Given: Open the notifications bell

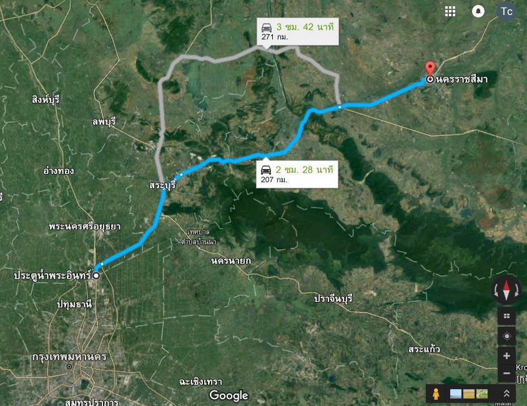Looking at the screenshot, I should tap(478, 11).
